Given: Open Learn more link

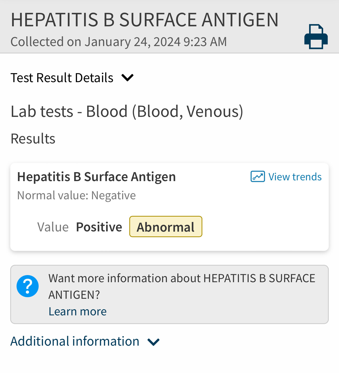Looking at the screenshot, I should [78, 311].
